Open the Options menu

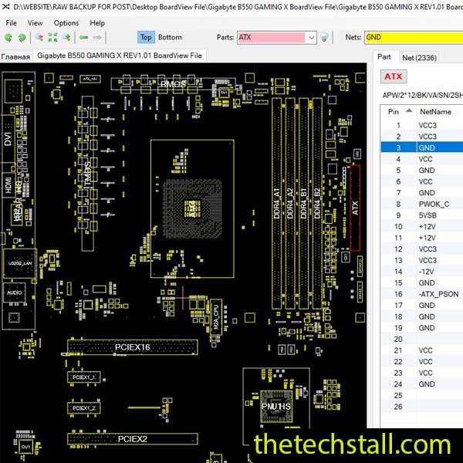point(66,23)
